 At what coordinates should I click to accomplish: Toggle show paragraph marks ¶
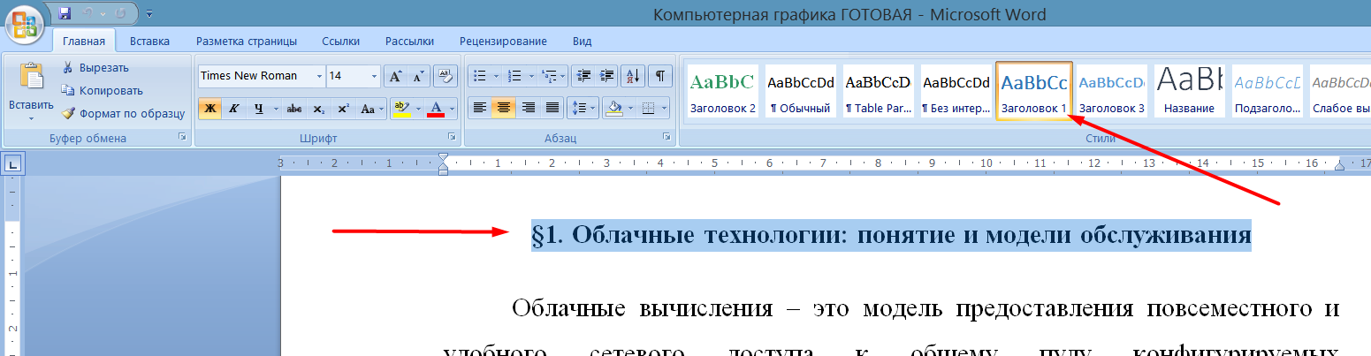(x=660, y=76)
